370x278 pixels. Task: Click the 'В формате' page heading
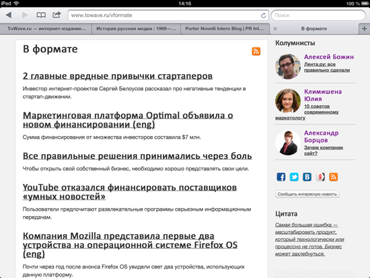click(x=50, y=49)
